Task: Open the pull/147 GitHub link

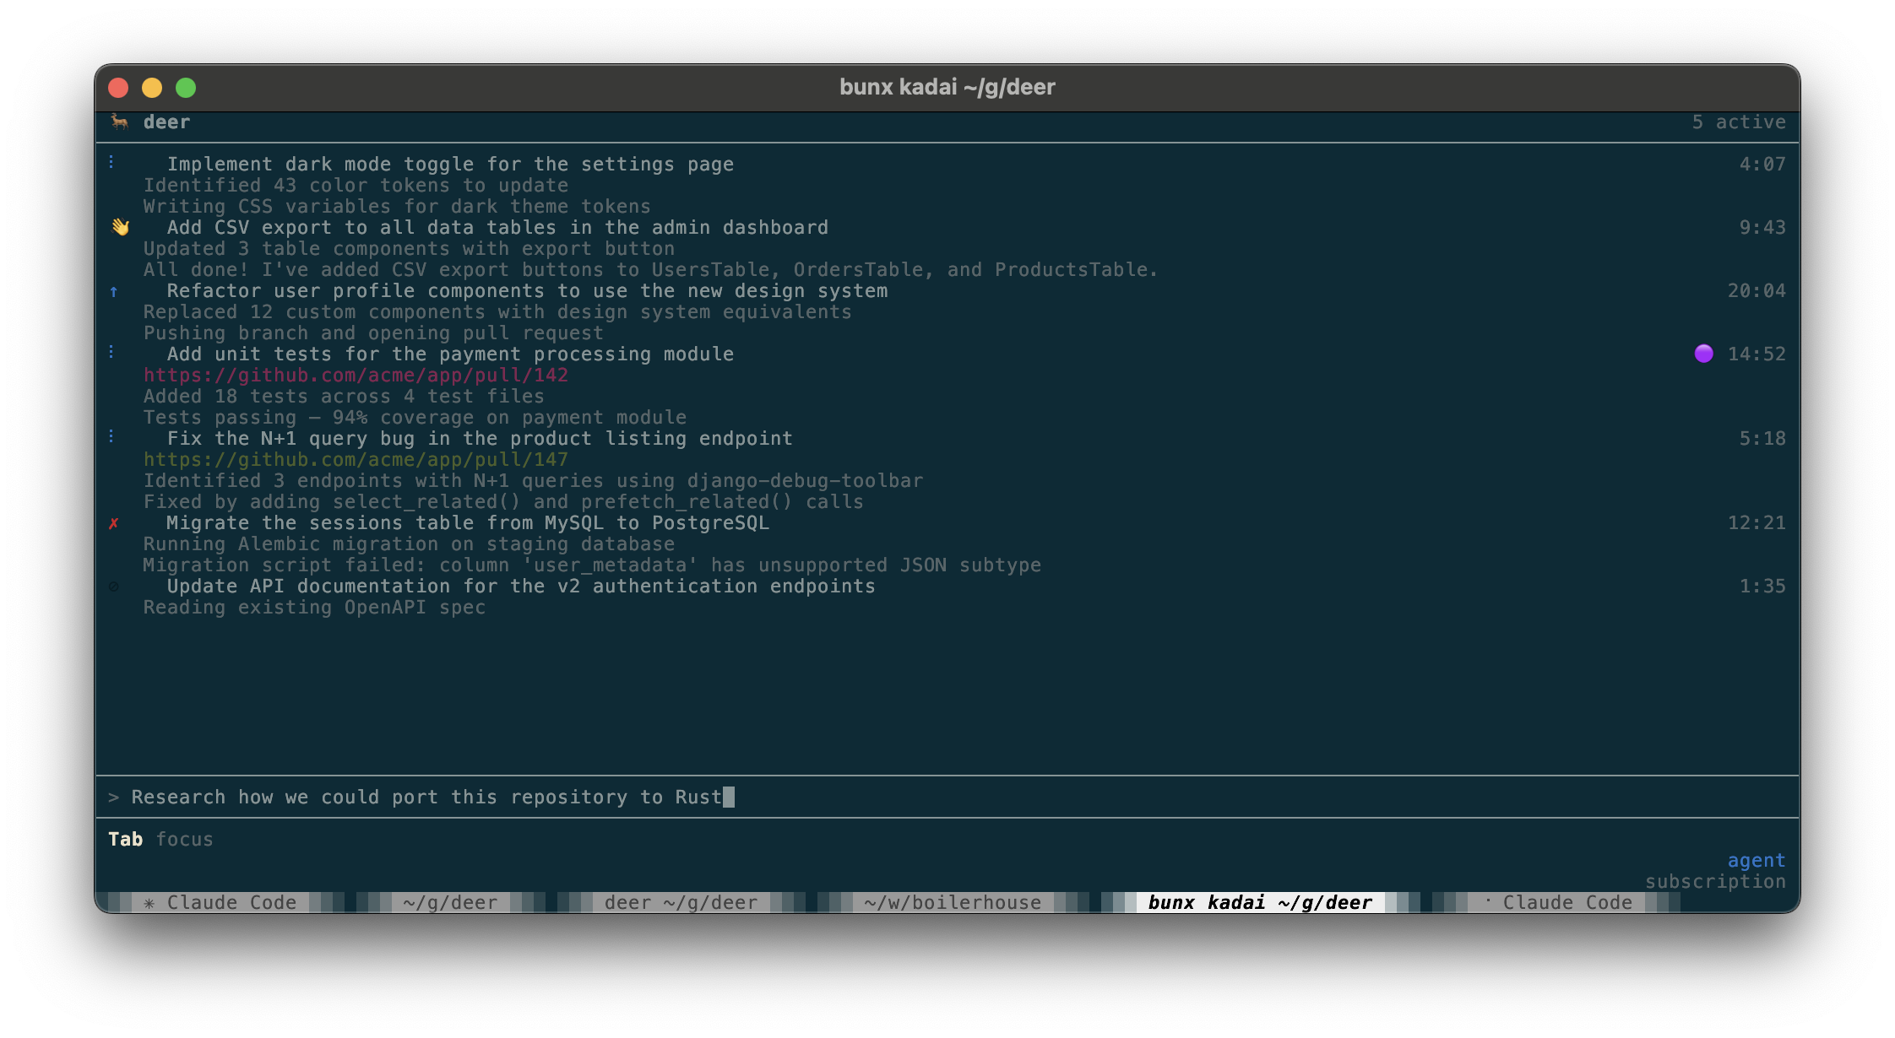Action: pyautogui.click(x=356, y=460)
